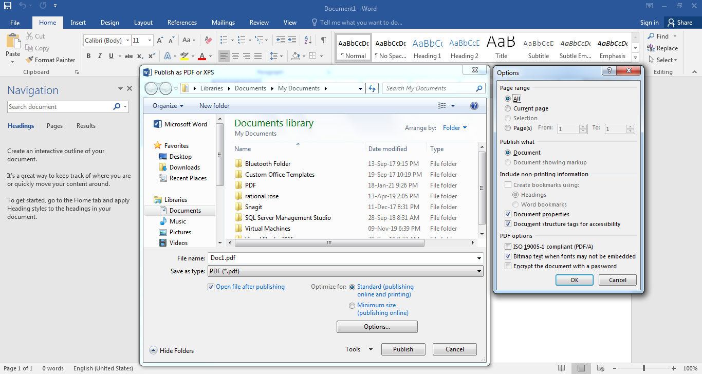Image resolution: width=702 pixels, height=374 pixels.
Task: Expand the Organize menu
Action: [168, 106]
